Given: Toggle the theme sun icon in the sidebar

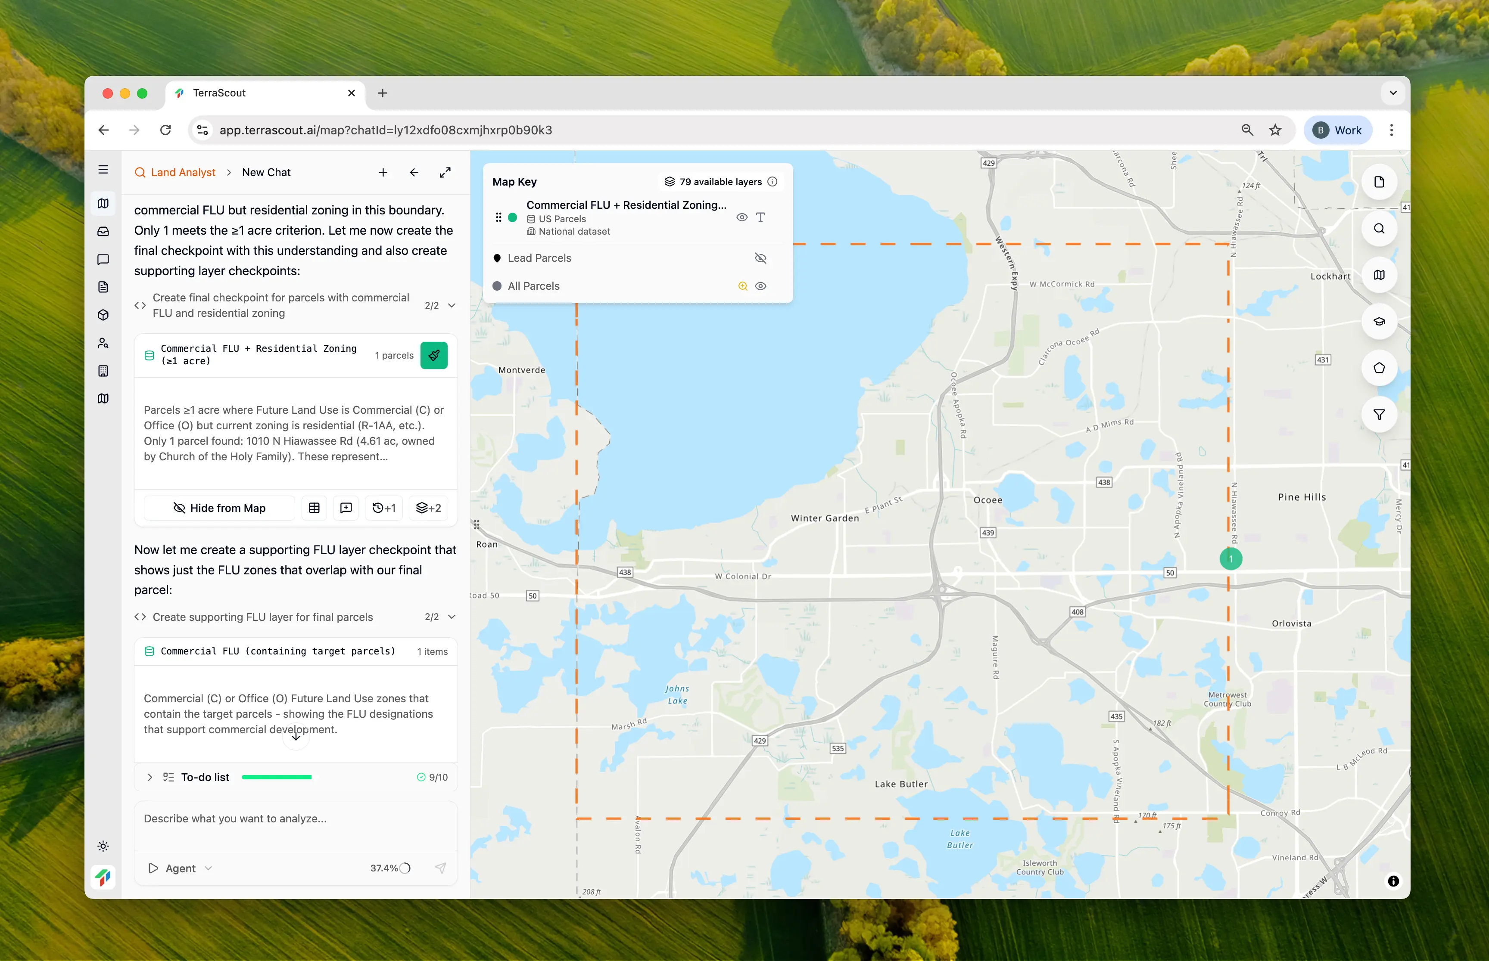Looking at the screenshot, I should 104,846.
